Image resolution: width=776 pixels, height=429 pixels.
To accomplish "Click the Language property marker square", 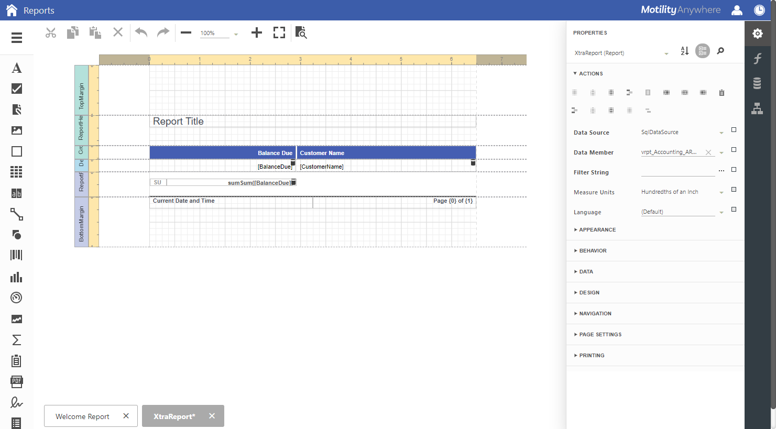I will pyautogui.click(x=734, y=210).
